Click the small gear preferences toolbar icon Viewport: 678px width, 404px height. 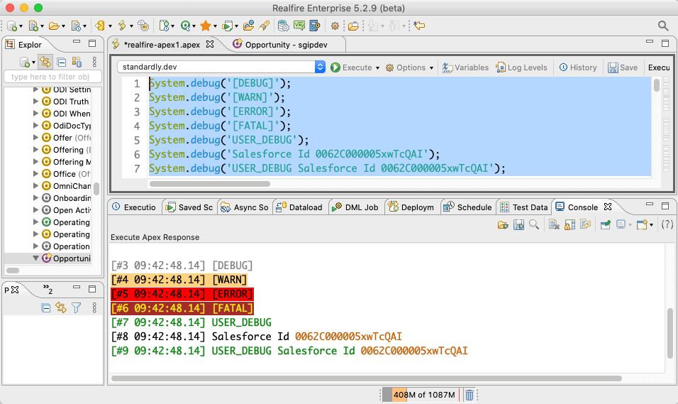335,26
